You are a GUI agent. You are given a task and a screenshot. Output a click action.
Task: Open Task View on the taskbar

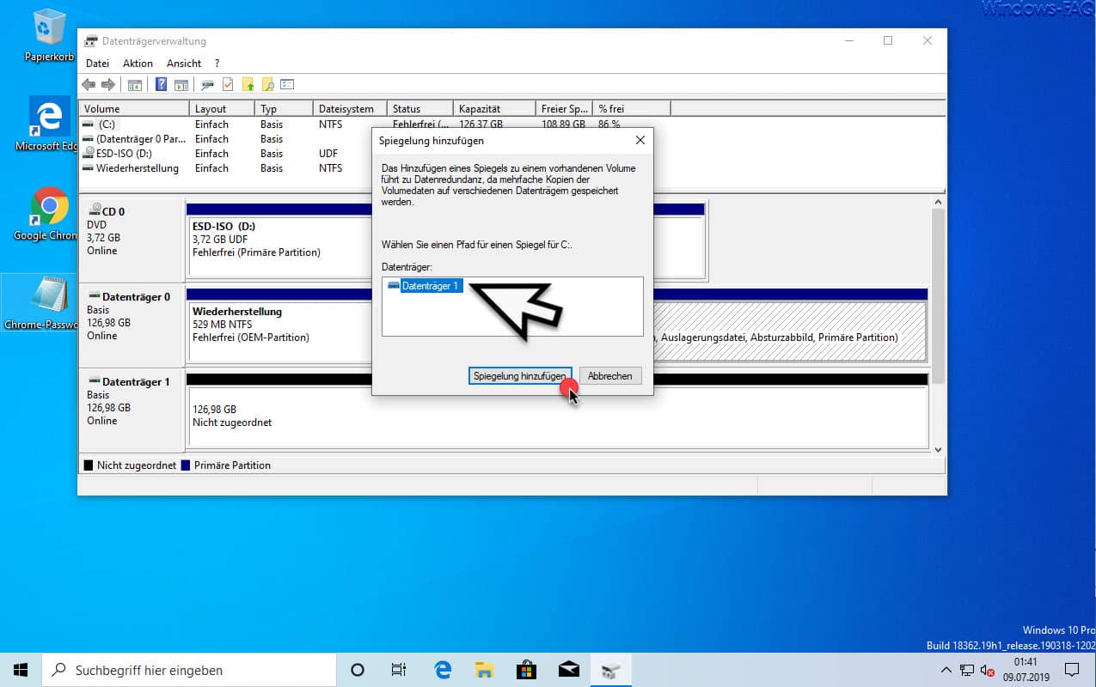click(399, 670)
